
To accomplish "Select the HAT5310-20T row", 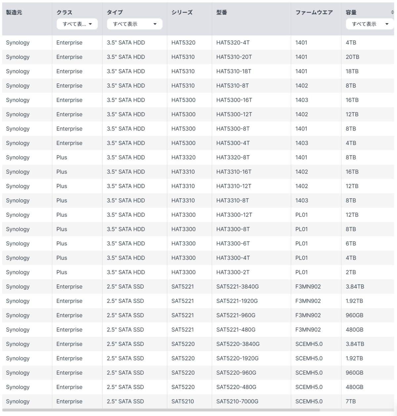I will 198,57.
